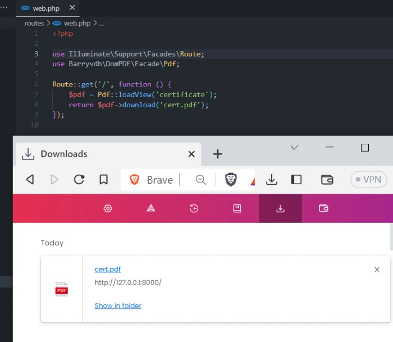This screenshot has height=342, width=393.
Task: Select the Downloads browser tab
Action: 108,154
